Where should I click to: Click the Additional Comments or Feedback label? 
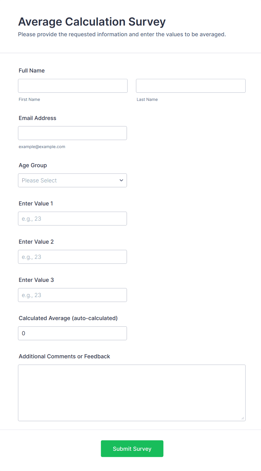[x=64, y=356]
